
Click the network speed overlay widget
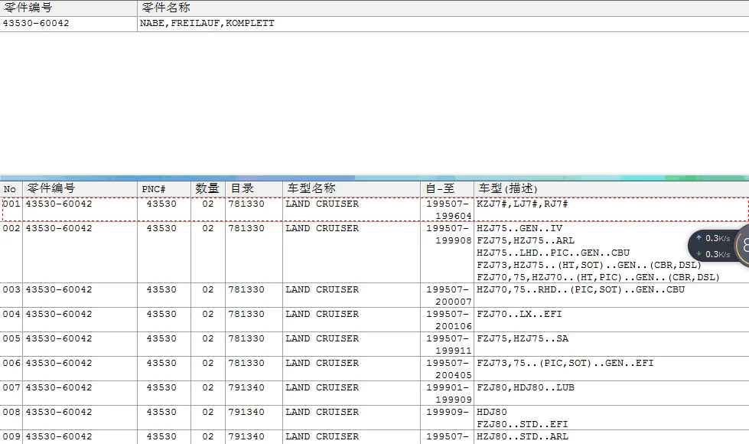click(718, 246)
